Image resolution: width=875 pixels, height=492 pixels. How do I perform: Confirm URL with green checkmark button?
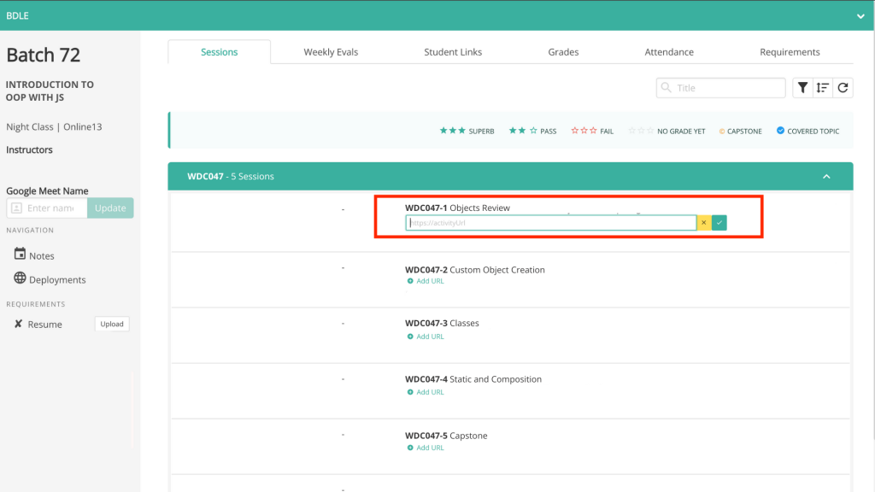[719, 223]
